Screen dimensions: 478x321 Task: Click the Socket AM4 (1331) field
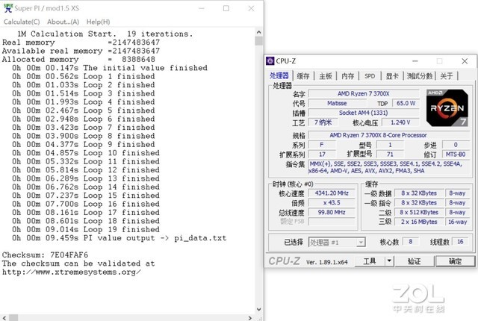click(364, 113)
